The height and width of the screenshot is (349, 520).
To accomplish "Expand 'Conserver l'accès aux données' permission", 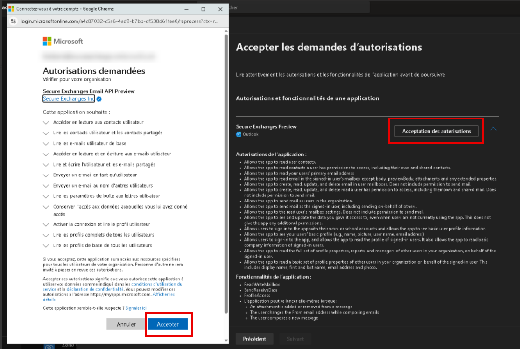I will pyautogui.click(x=46, y=207).
